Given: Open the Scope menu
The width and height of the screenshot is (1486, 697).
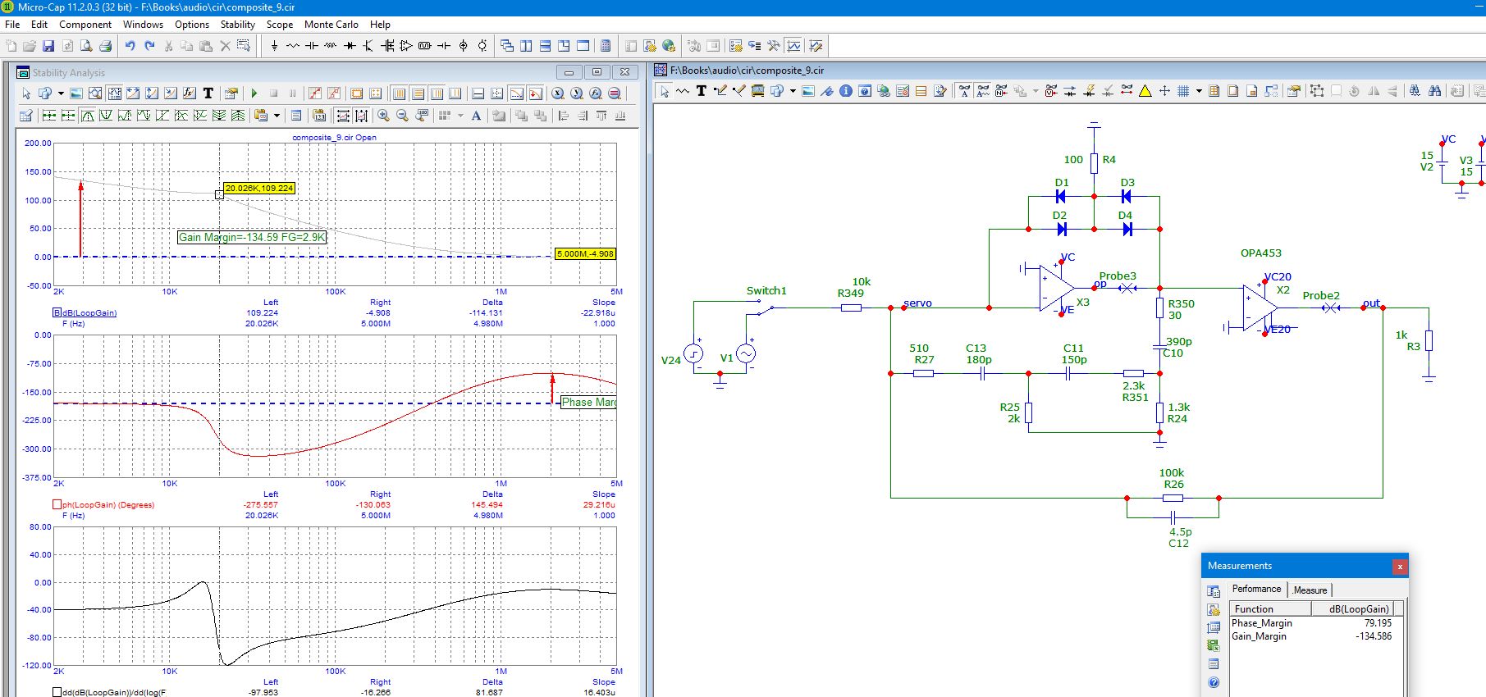Looking at the screenshot, I should click(x=280, y=25).
